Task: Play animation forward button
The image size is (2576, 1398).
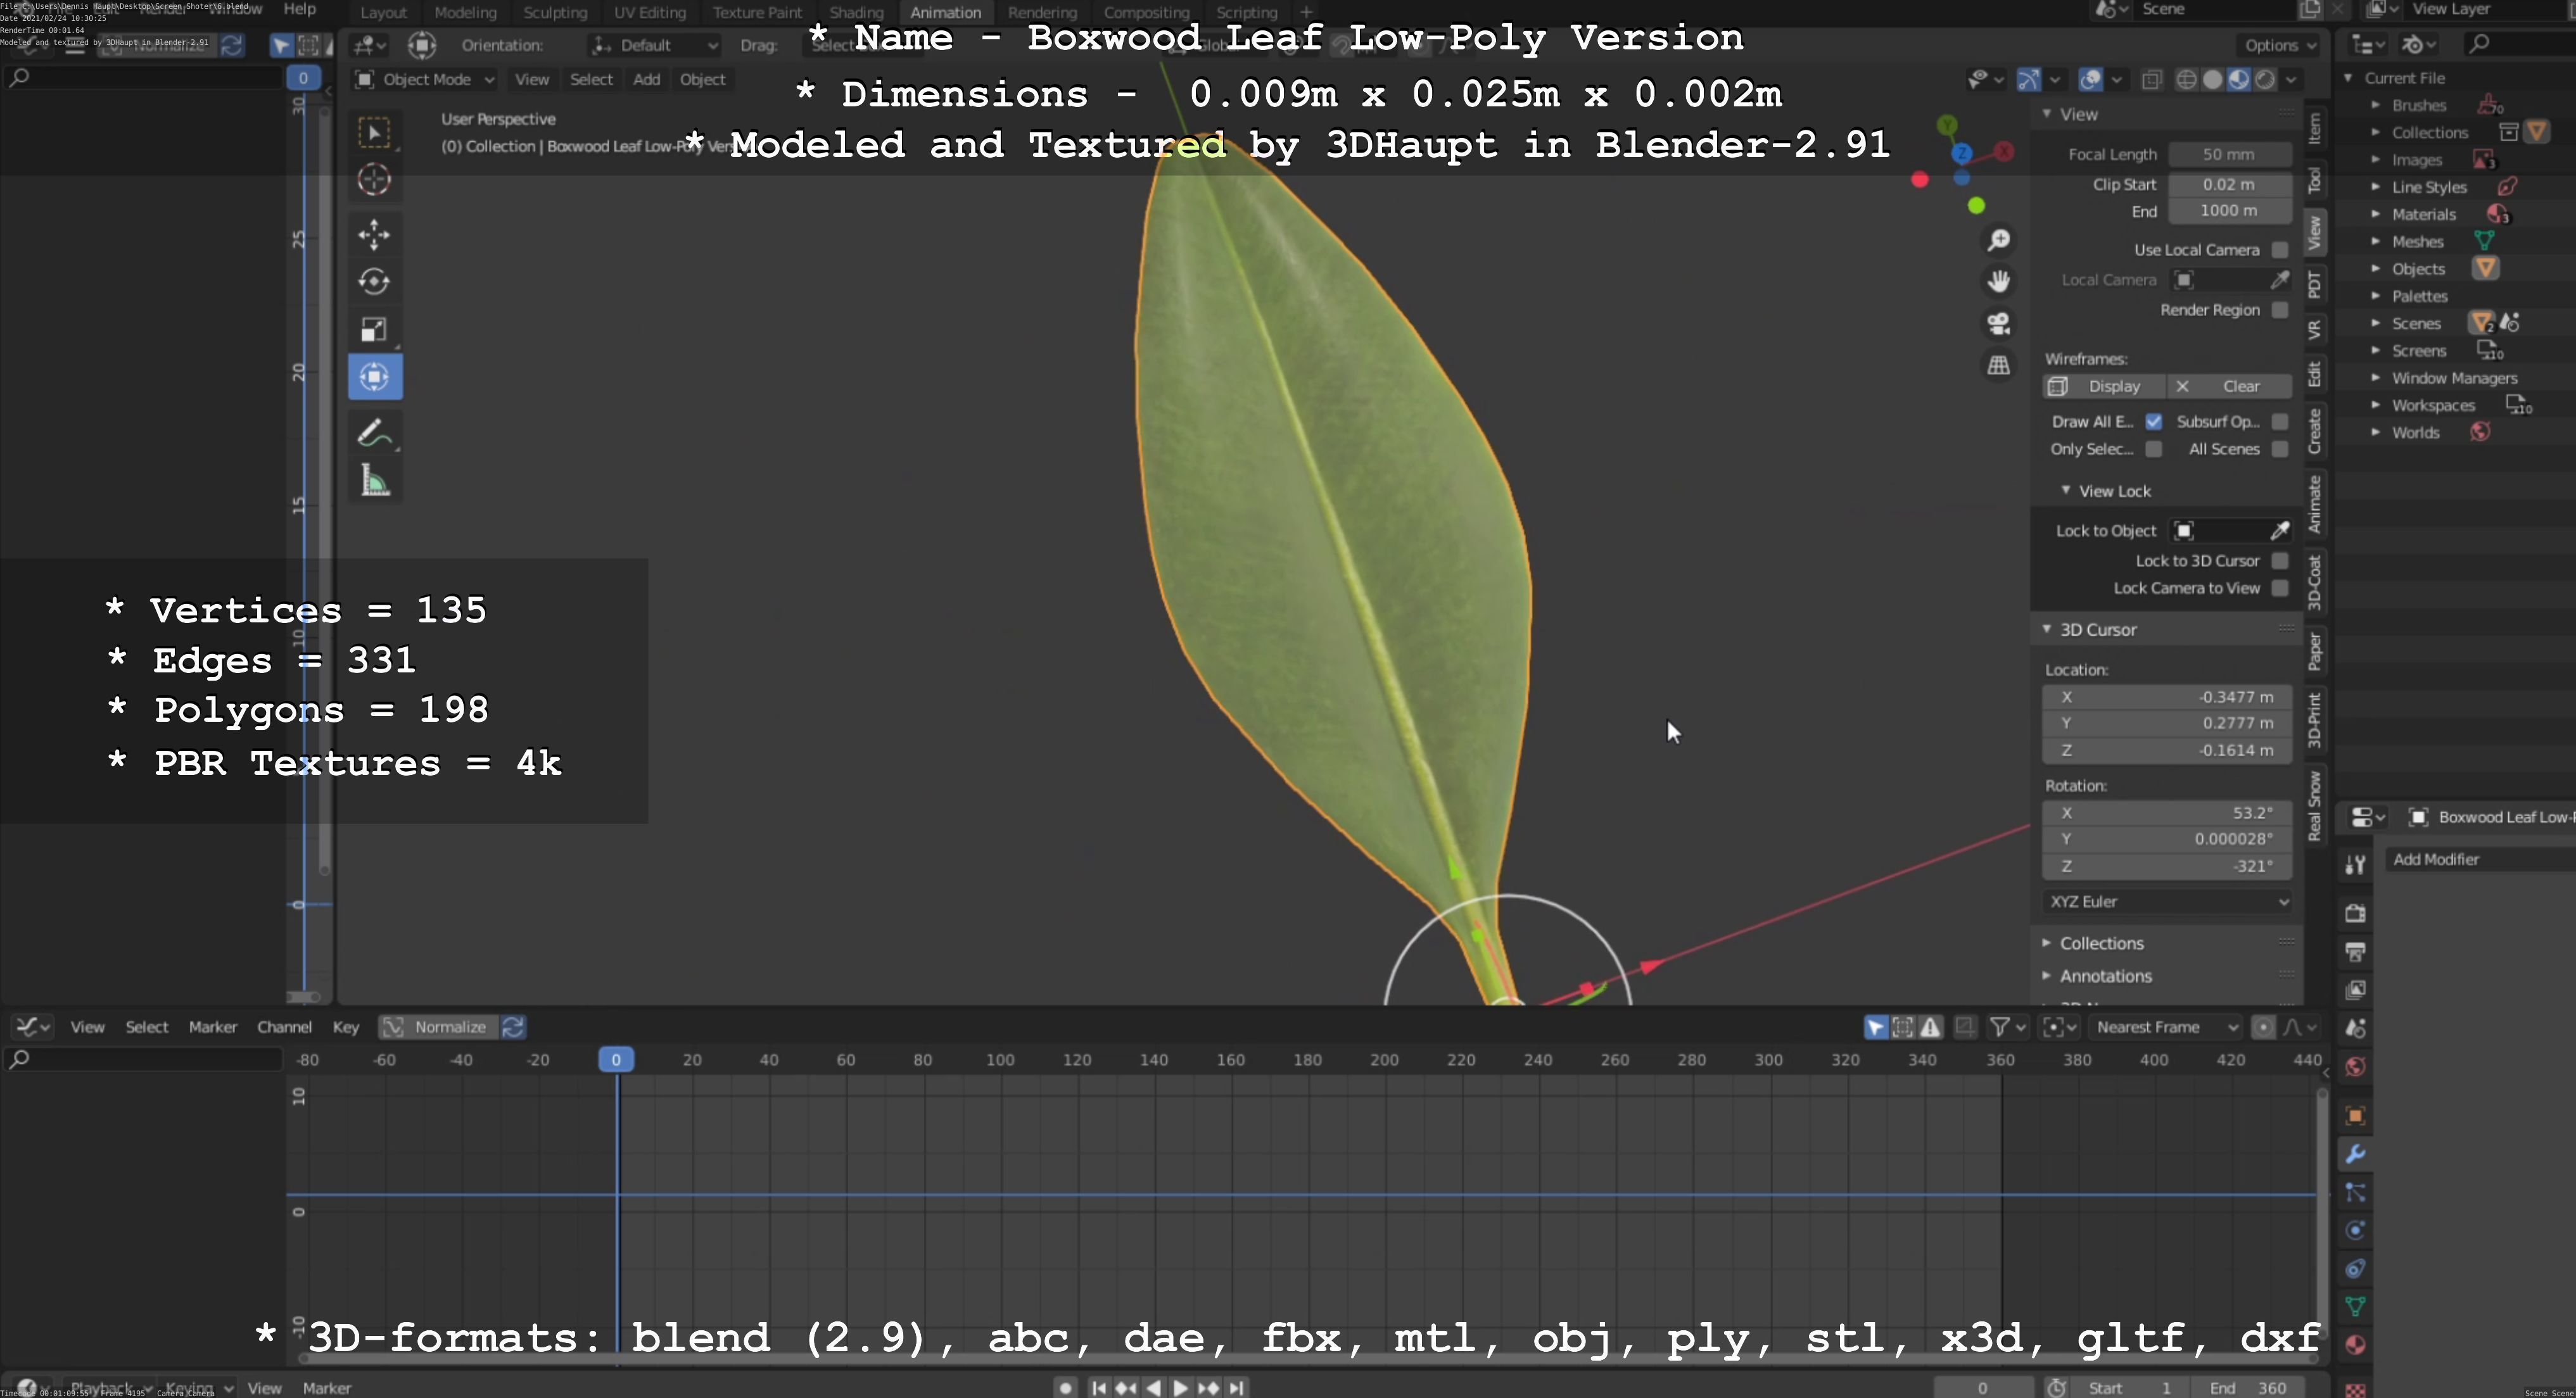Action: click(x=1180, y=1388)
